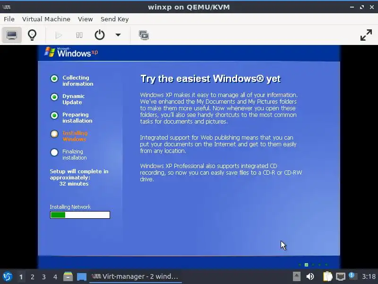Image resolution: width=378 pixels, height=284 pixels.
Task: Click the Installing Network progress bar
Action: click(x=80, y=215)
